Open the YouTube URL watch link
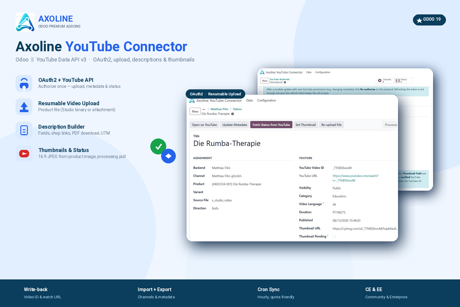Screen dimensions: 460x307 [x=355, y=178]
